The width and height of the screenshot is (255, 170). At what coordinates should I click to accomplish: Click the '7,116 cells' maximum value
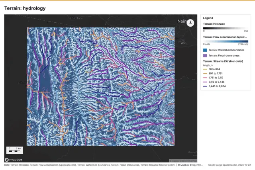point(243,44)
